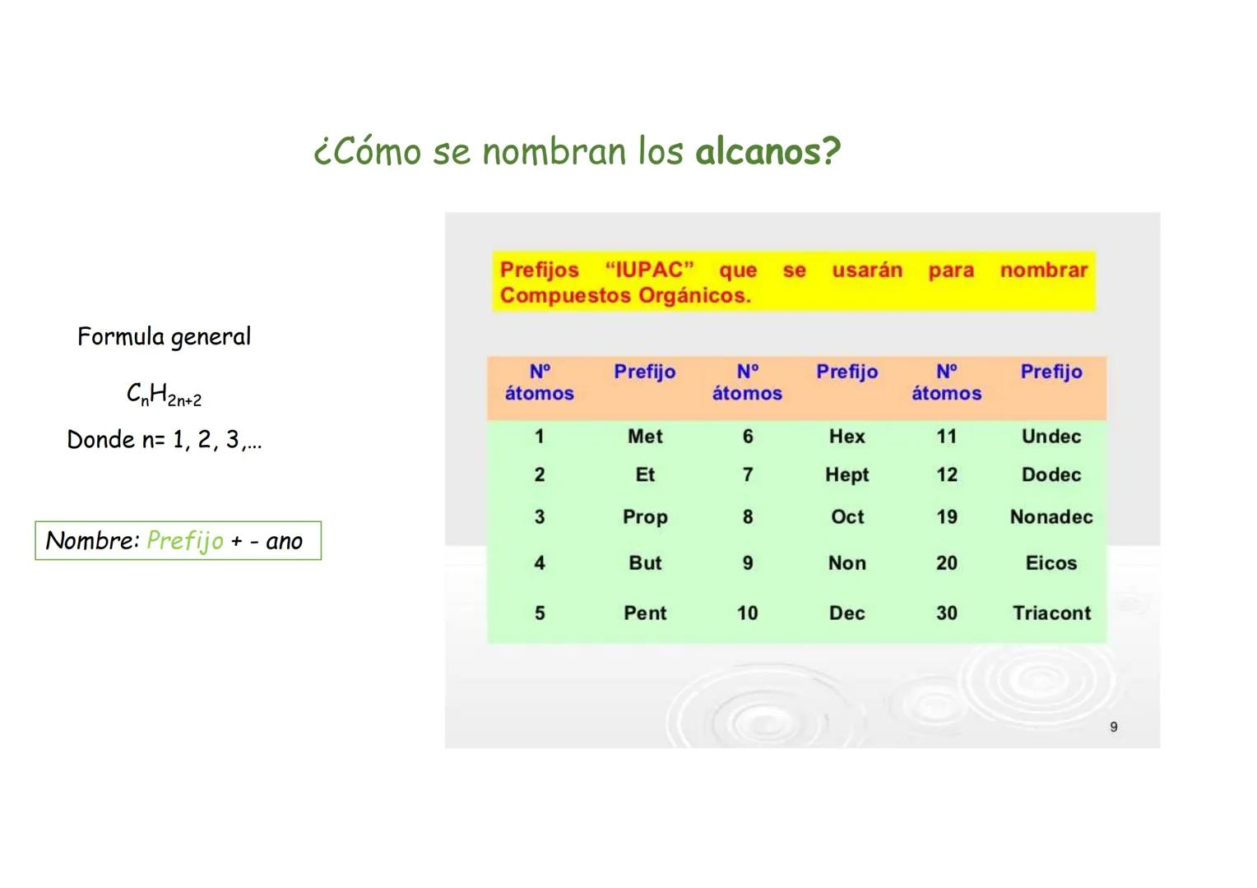Click the prefix Oct for 8 atoms

847,517
